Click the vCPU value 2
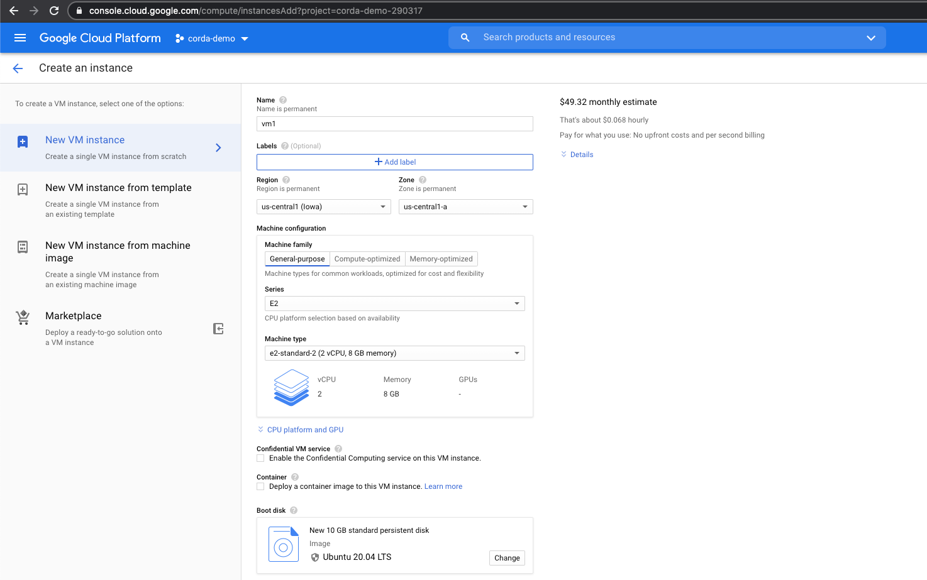The height and width of the screenshot is (580, 927). [319, 394]
